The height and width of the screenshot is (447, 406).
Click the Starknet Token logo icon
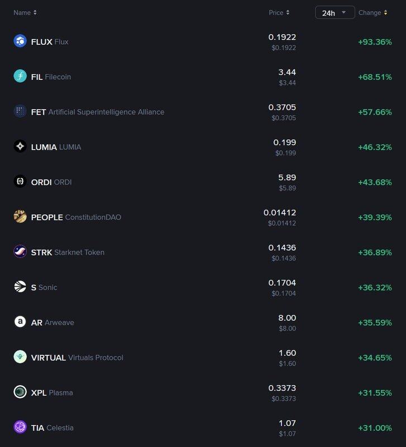click(x=20, y=252)
